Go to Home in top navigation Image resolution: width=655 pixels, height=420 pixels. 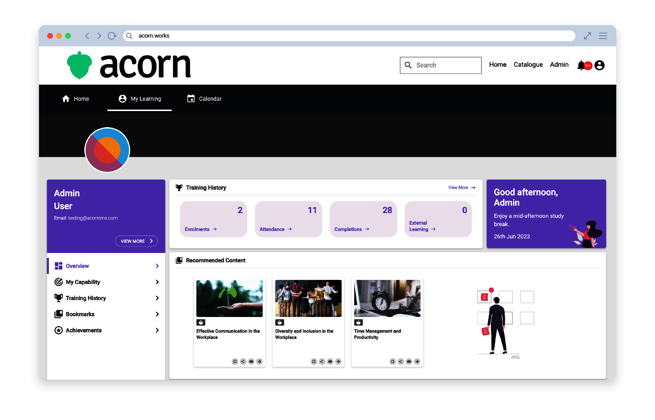coord(498,64)
